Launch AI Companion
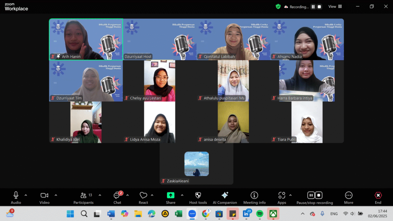The image size is (393, 221). pos(225,196)
